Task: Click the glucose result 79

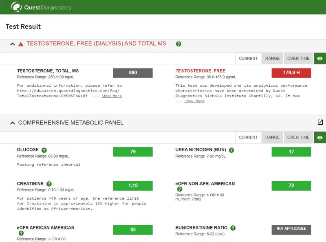Action: click(x=133, y=152)
